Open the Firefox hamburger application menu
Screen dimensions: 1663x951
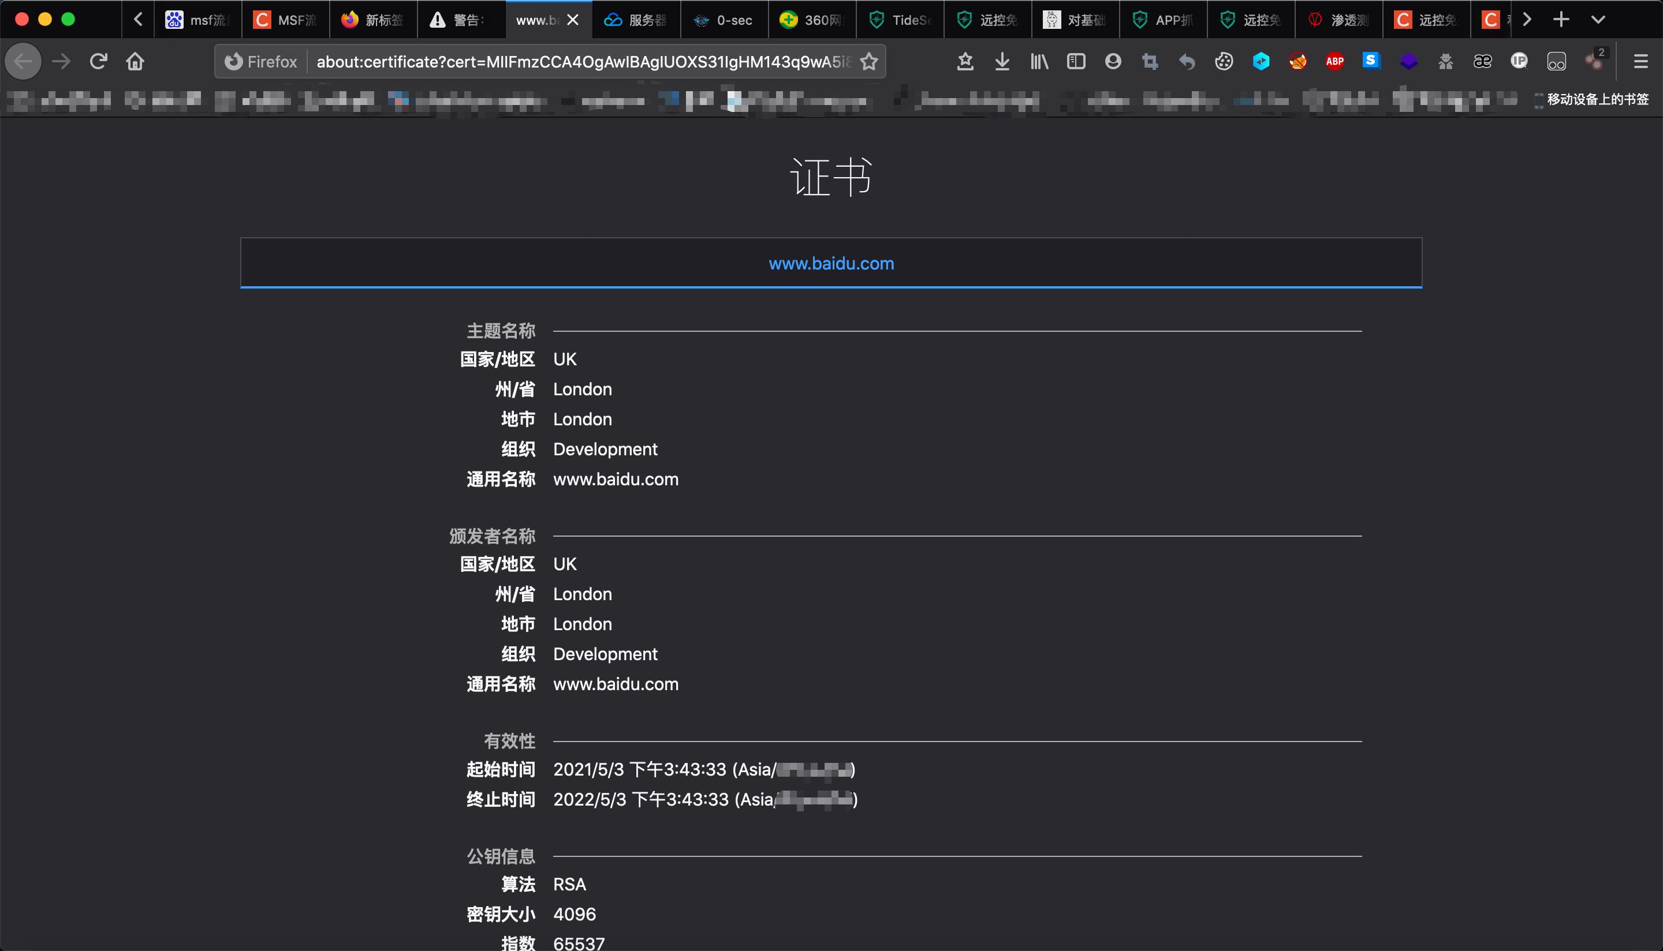pyautogui.click(x=1641, y=61)
